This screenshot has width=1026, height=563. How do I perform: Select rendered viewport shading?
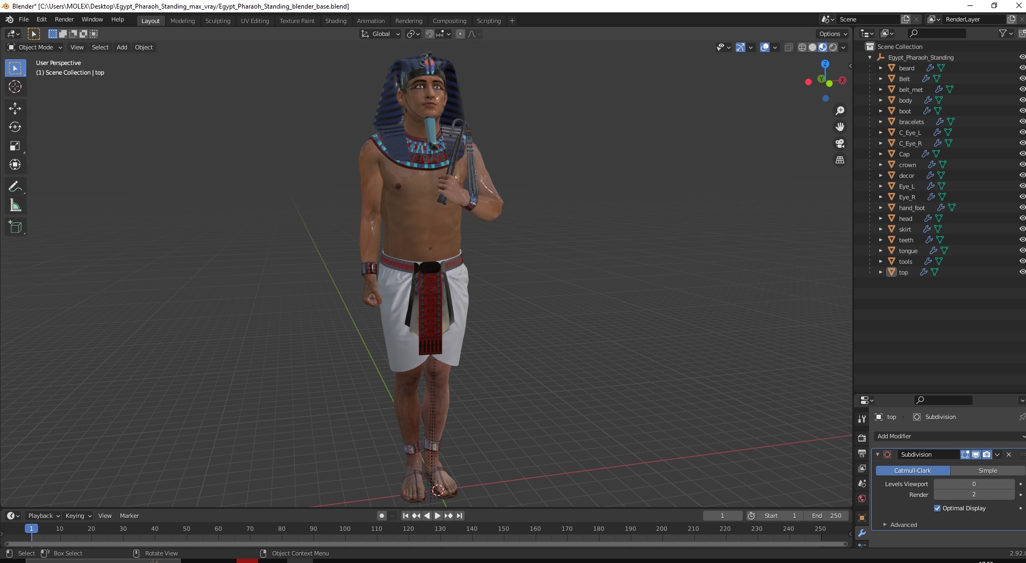833,47
